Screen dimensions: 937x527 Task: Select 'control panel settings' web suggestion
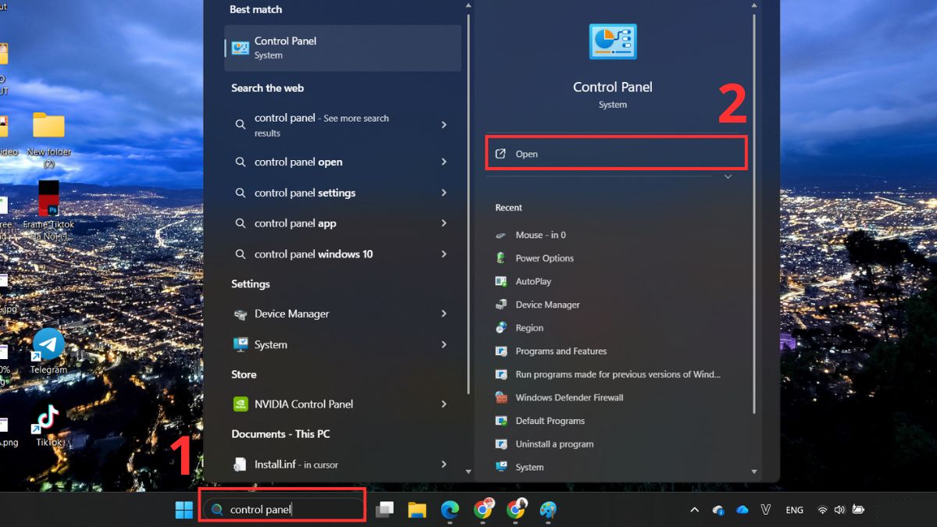305,193
